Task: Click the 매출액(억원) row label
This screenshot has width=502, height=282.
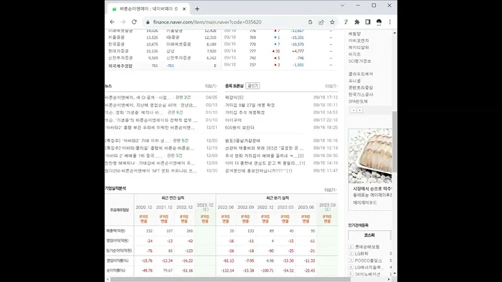Action: coord(116,231)
